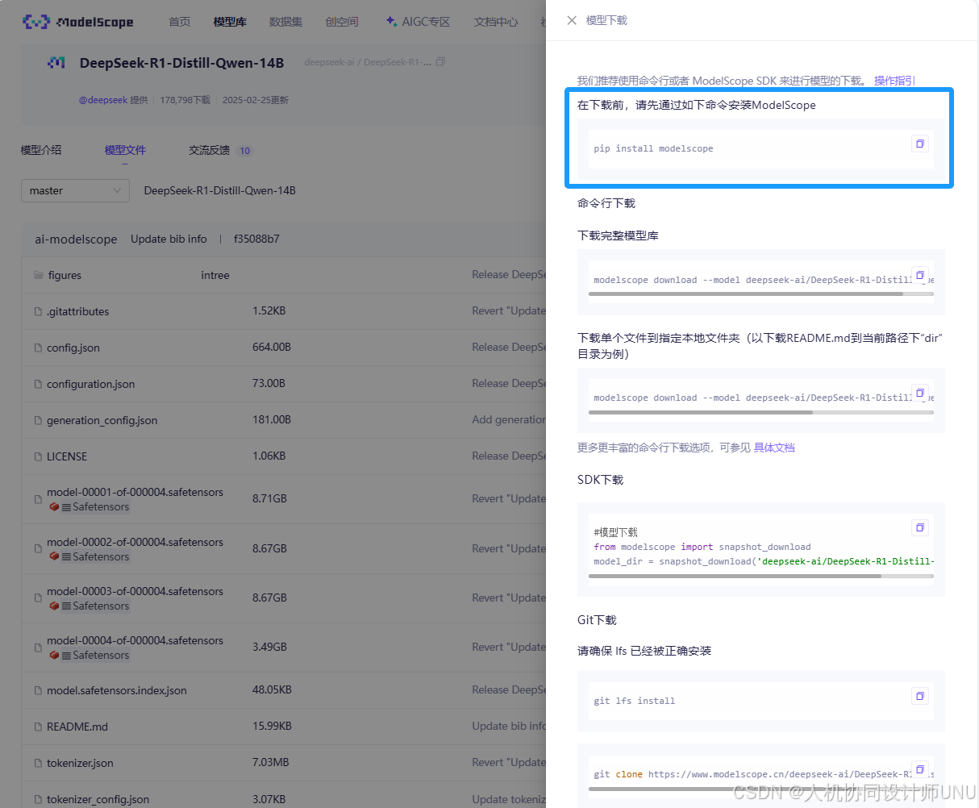Copy the 下载完整模型库 download command
Image resolution: width=979 pixels, height=808 pixels.
click(x=920, y=275)
